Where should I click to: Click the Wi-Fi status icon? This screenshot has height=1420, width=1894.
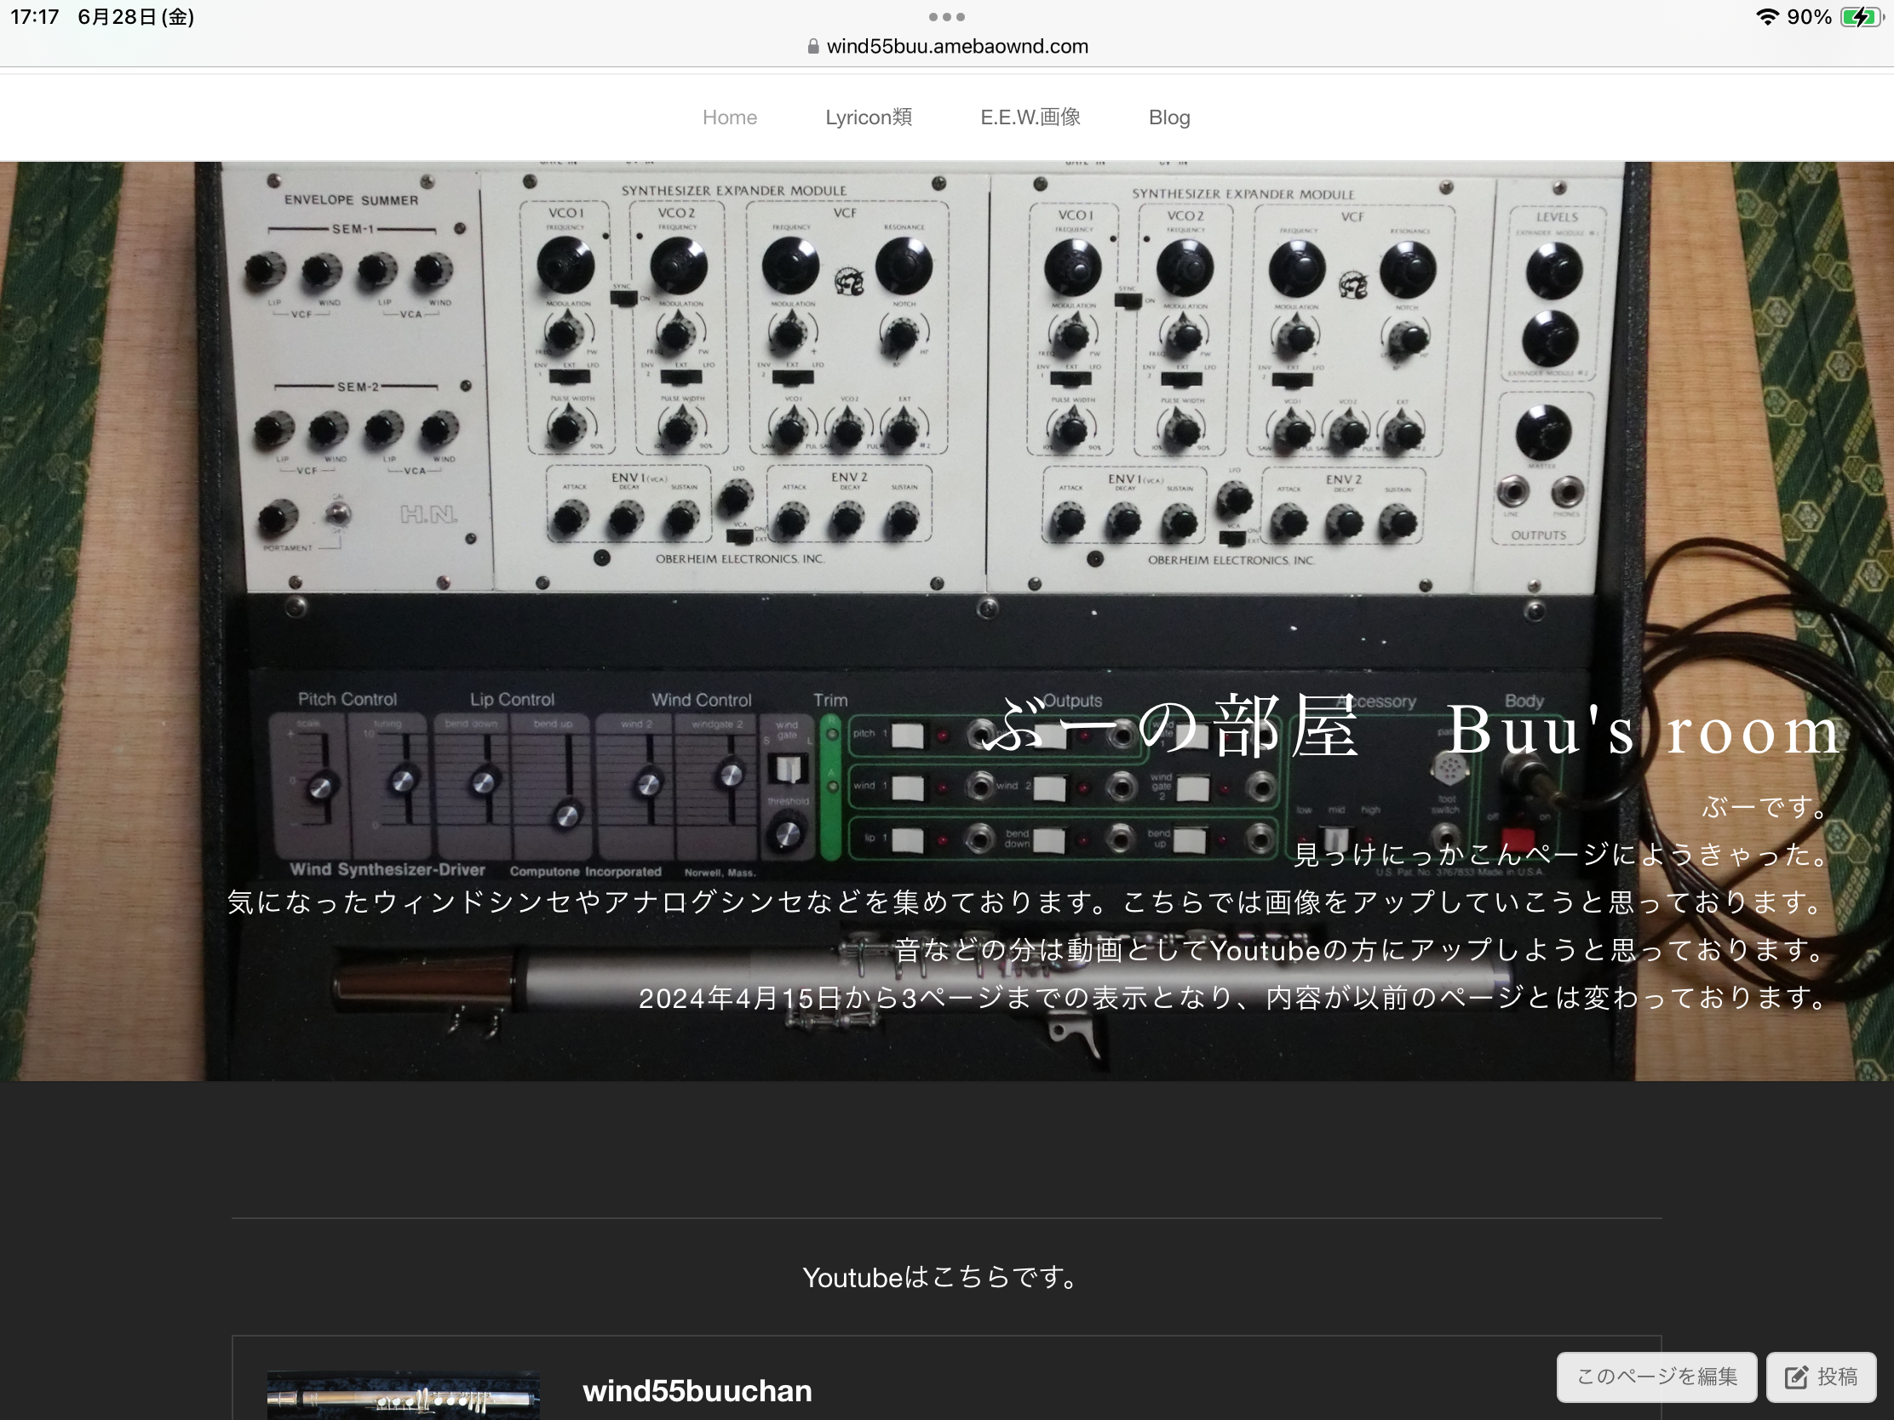pos(1767,16)
